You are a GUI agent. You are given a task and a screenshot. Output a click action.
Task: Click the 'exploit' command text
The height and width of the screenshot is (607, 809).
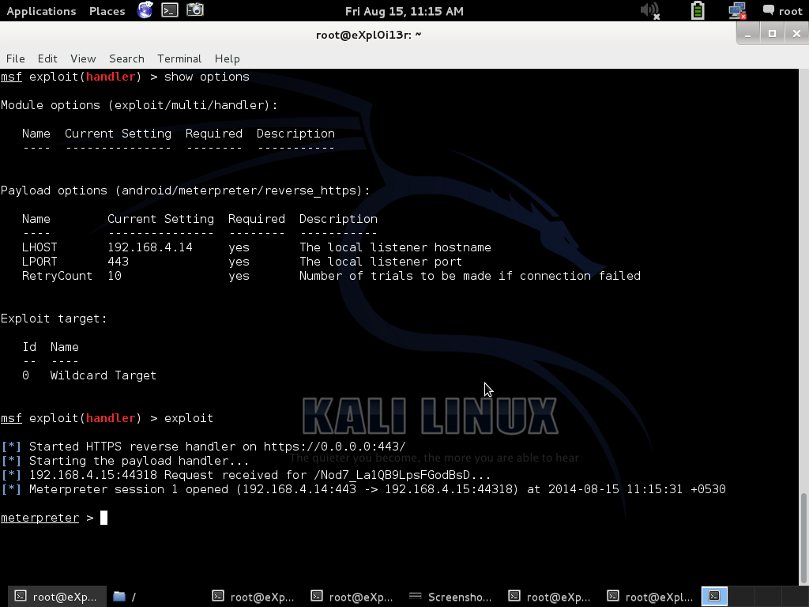coord(189,418)
